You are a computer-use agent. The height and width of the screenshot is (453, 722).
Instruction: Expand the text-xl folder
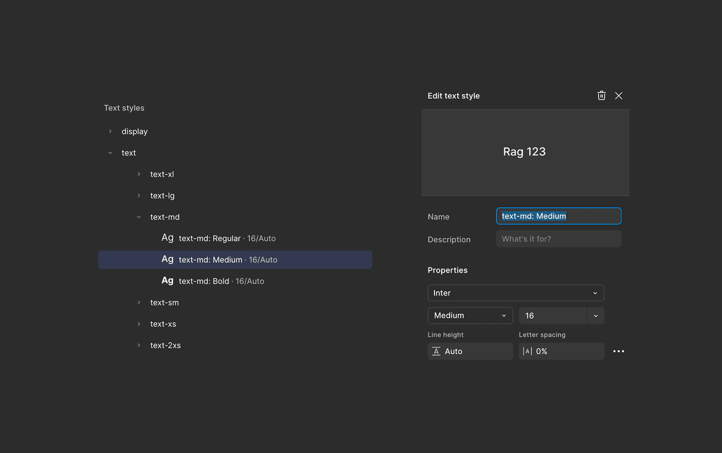click(x=138, y=174)
